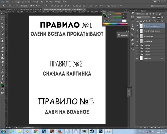Expand Group 4 in Layers panel

pos(140,45)
